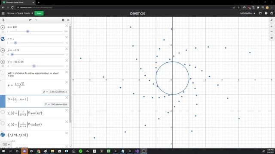Delete the f_y(i) expression
The image size is (275, 154).
tap(67, 121)
